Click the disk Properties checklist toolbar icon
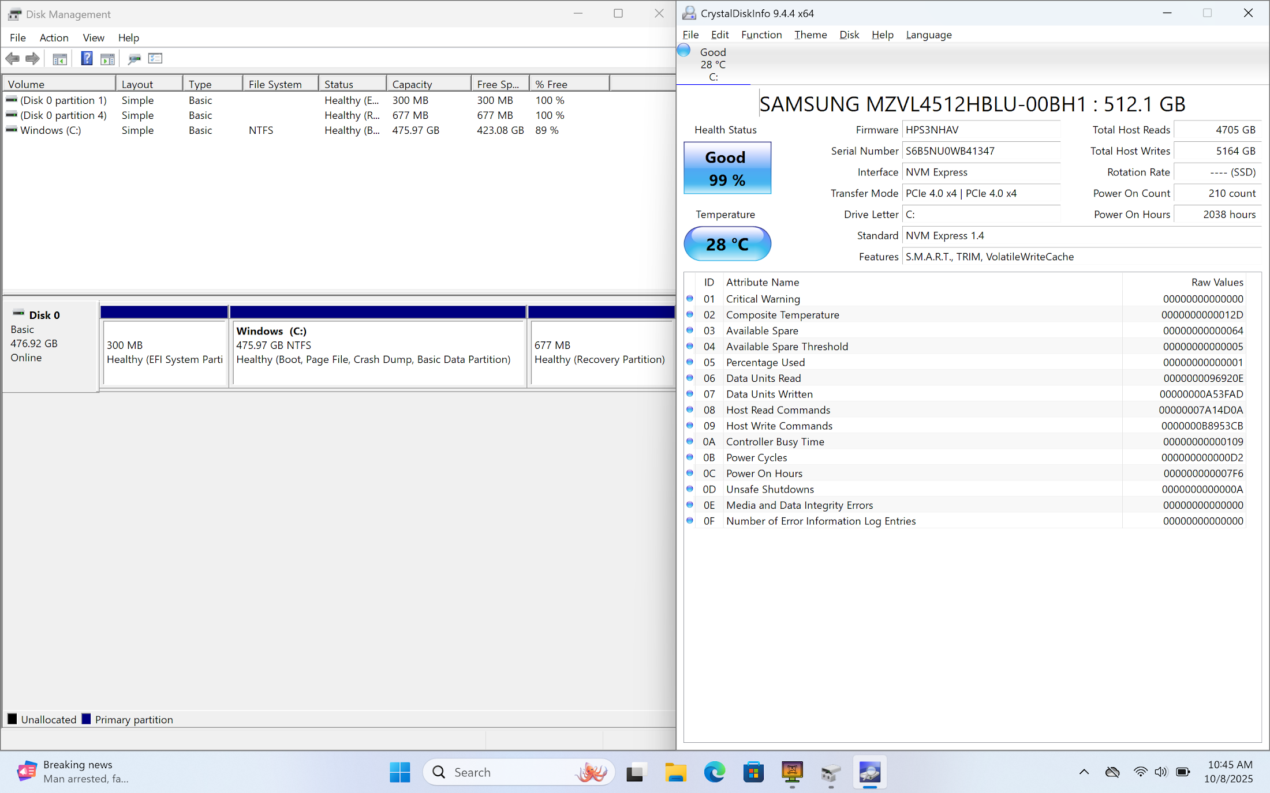Image resolution: width=1270 pixels, height=793 pixels. [155, 58]
